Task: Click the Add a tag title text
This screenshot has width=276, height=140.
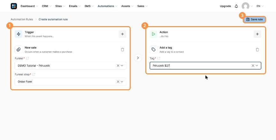Action: point(166,48)
